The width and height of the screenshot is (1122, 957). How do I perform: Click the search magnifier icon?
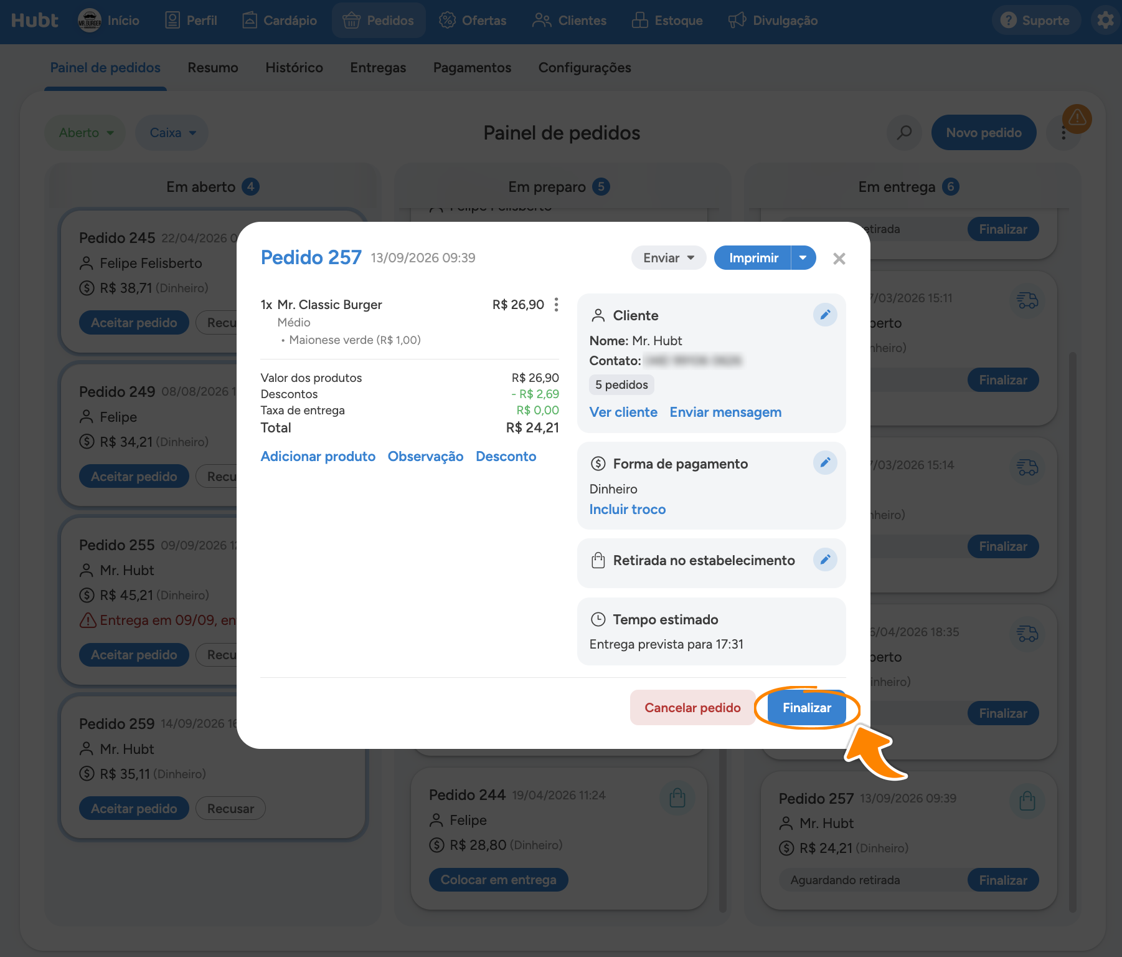[x=904, y=133]
